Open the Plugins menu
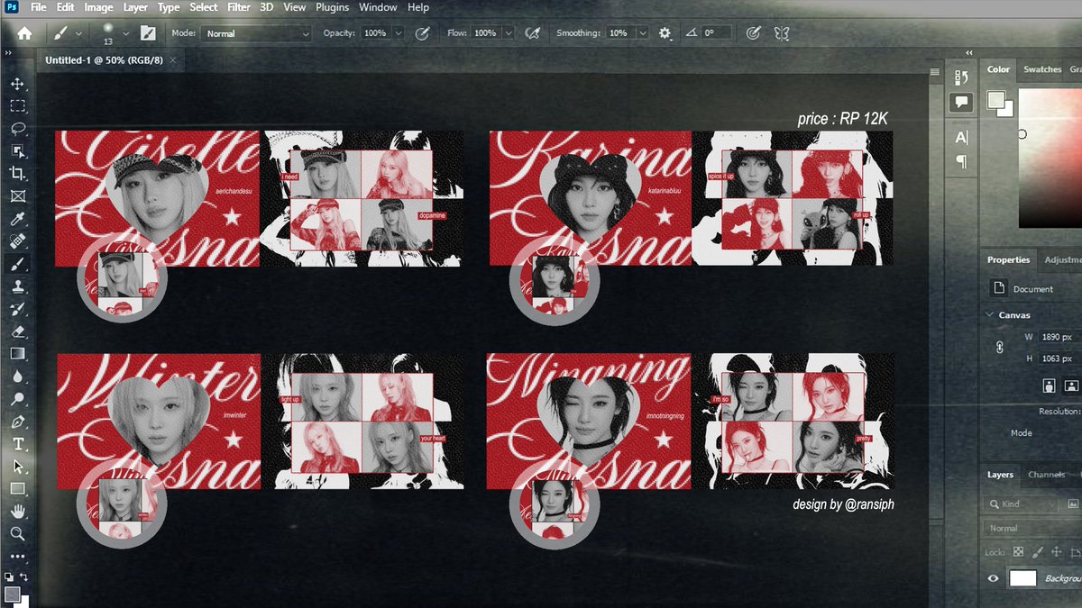The image size is (1082, 608). [334, 7]
